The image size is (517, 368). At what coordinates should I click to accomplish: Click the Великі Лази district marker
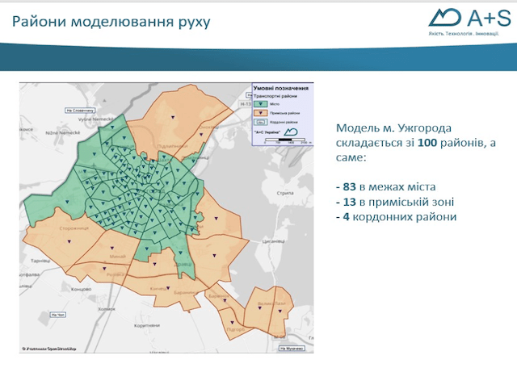[280, 310]
